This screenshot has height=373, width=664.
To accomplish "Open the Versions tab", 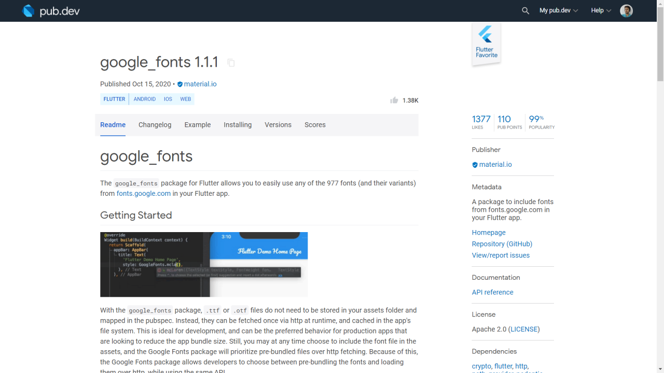I will pos(278,125).
